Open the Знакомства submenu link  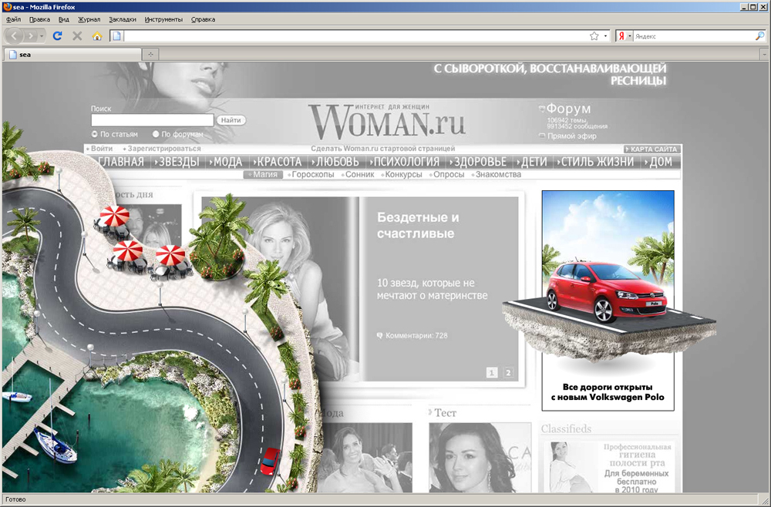498,174
